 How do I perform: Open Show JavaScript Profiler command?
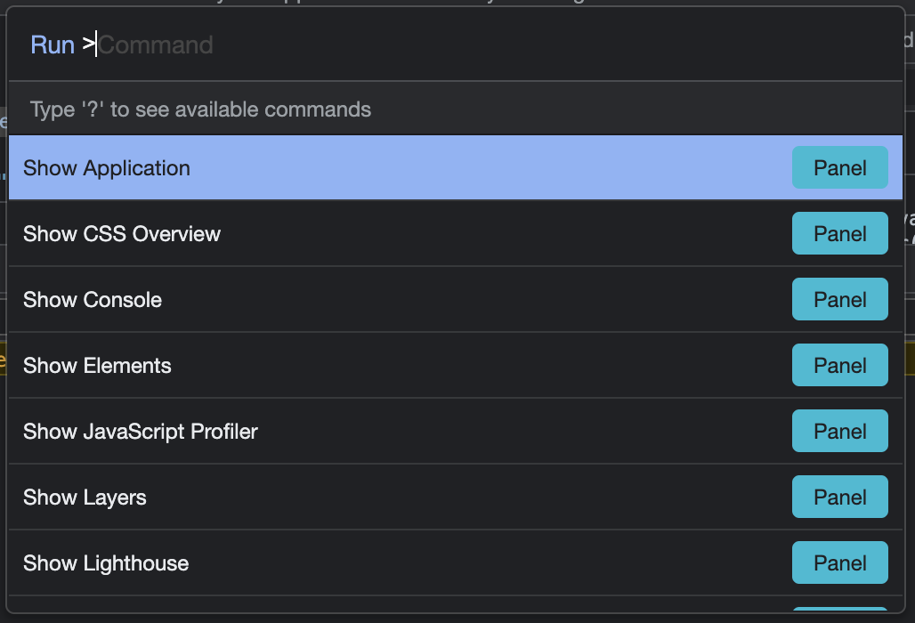pyautogui.click(x=141, y=432)
